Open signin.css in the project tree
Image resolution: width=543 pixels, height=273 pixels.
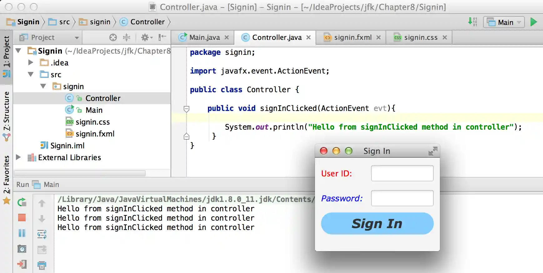[x=92, y=122]
